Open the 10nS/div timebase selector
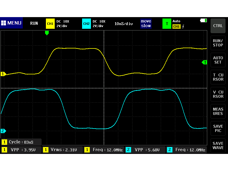 (x=124, y=24)
